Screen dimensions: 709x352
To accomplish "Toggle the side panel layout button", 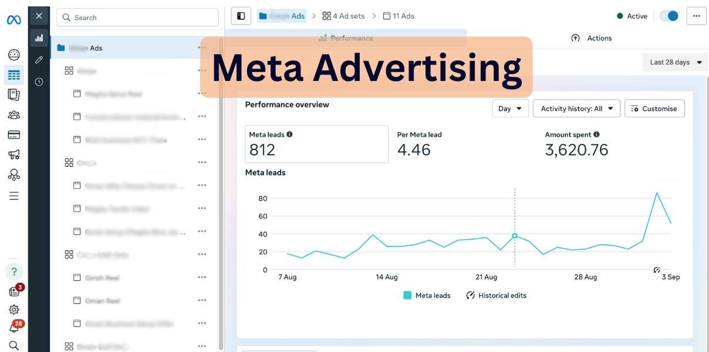I will [241, 16].
